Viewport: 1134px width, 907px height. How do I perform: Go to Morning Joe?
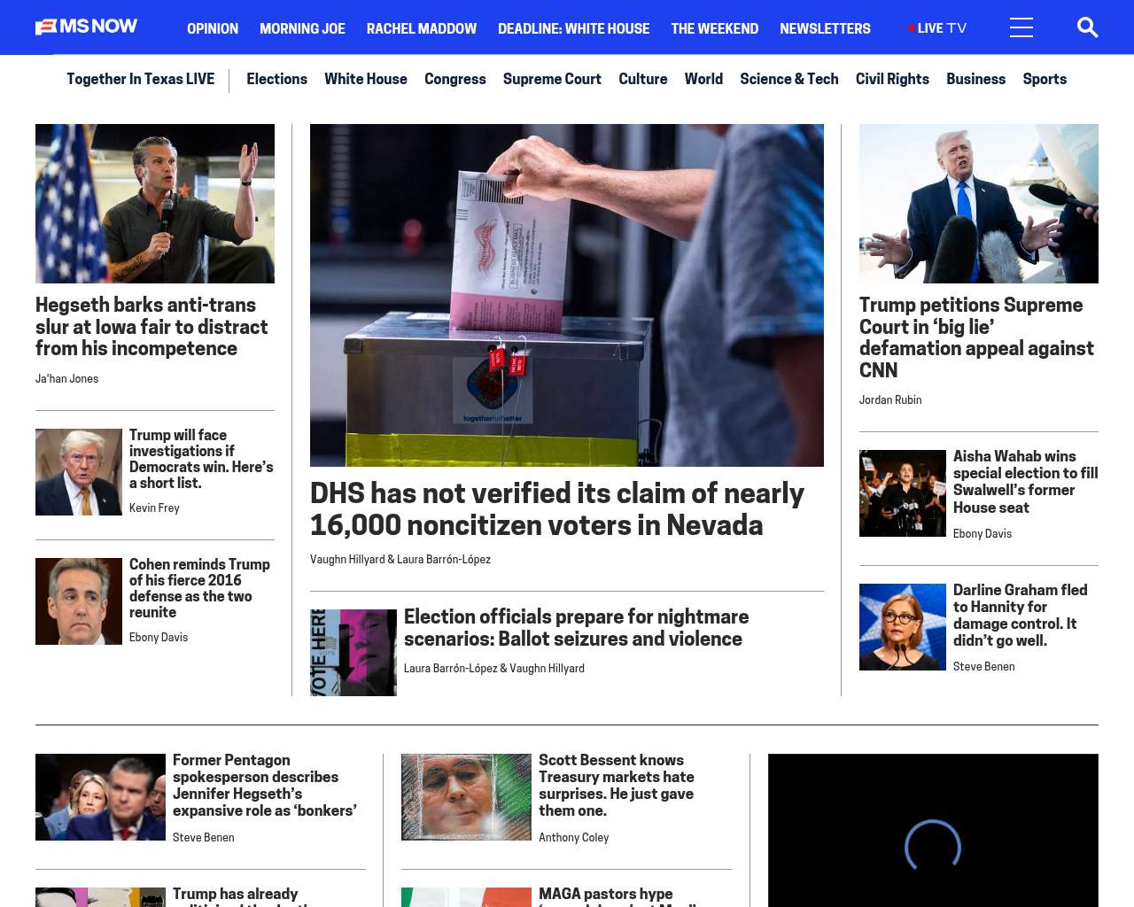tap(302, 28)
